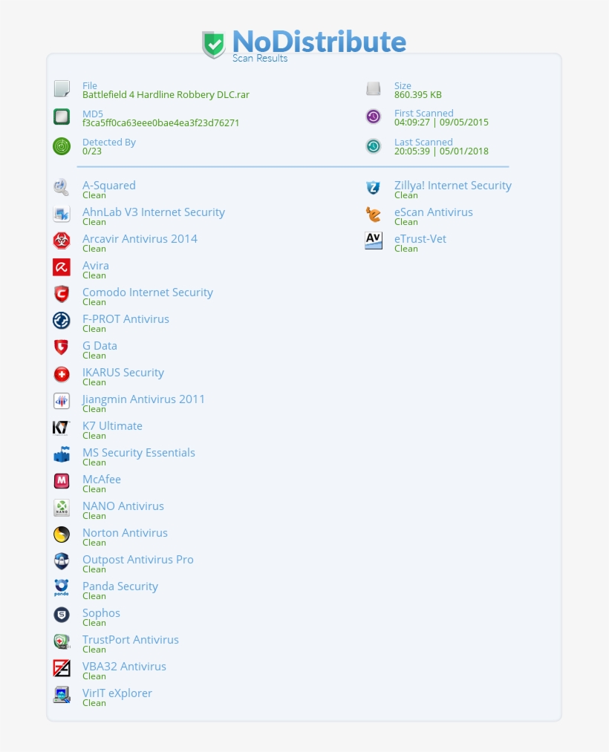The height and width of the screenshot is (752, 609).
Task: Select the McAfee red icon
Action: pos(61,480)
